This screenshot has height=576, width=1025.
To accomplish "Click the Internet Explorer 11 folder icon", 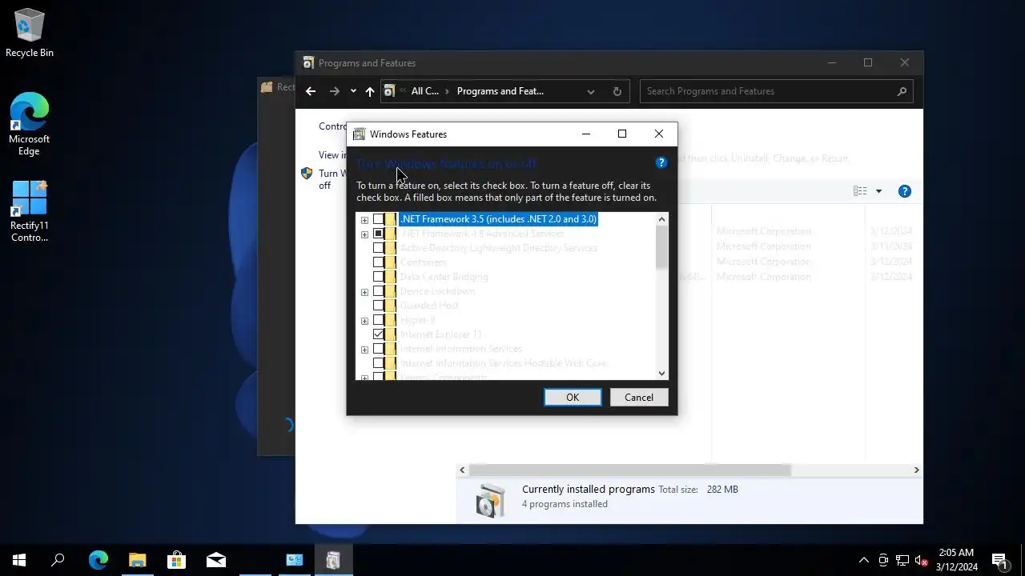I will pyautogui.click(x=391, y=334).
